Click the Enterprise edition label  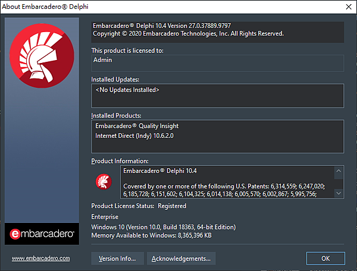pos(105,217)
